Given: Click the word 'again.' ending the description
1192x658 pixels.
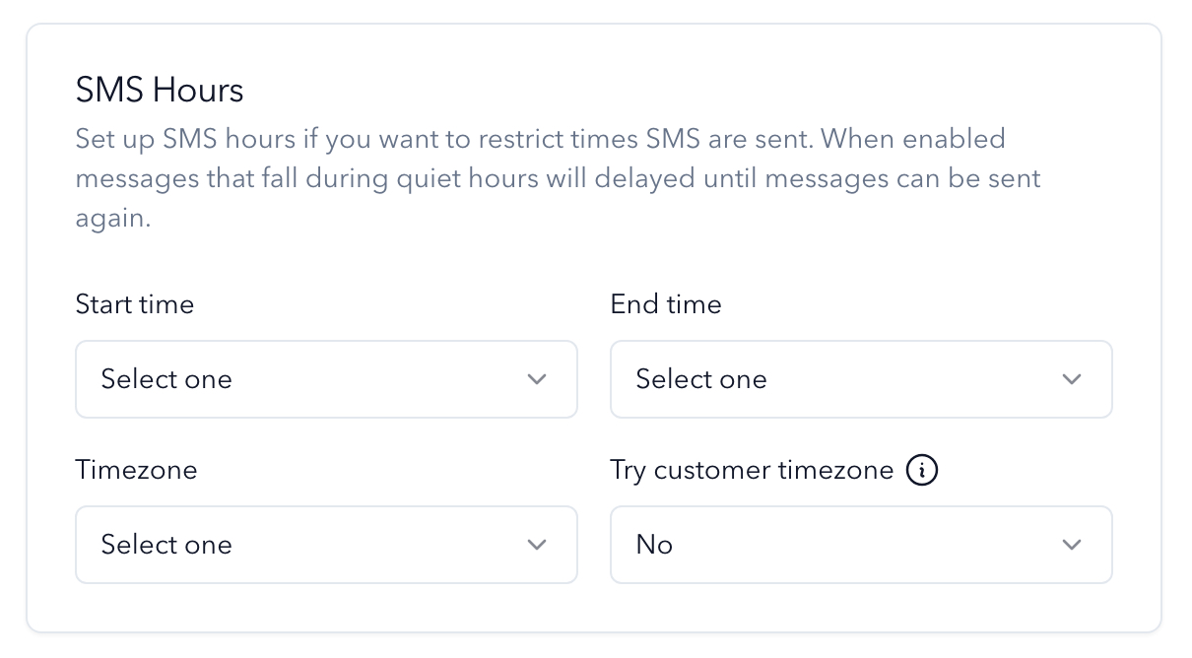Looking at the screenshot, I should coord(113,220).
